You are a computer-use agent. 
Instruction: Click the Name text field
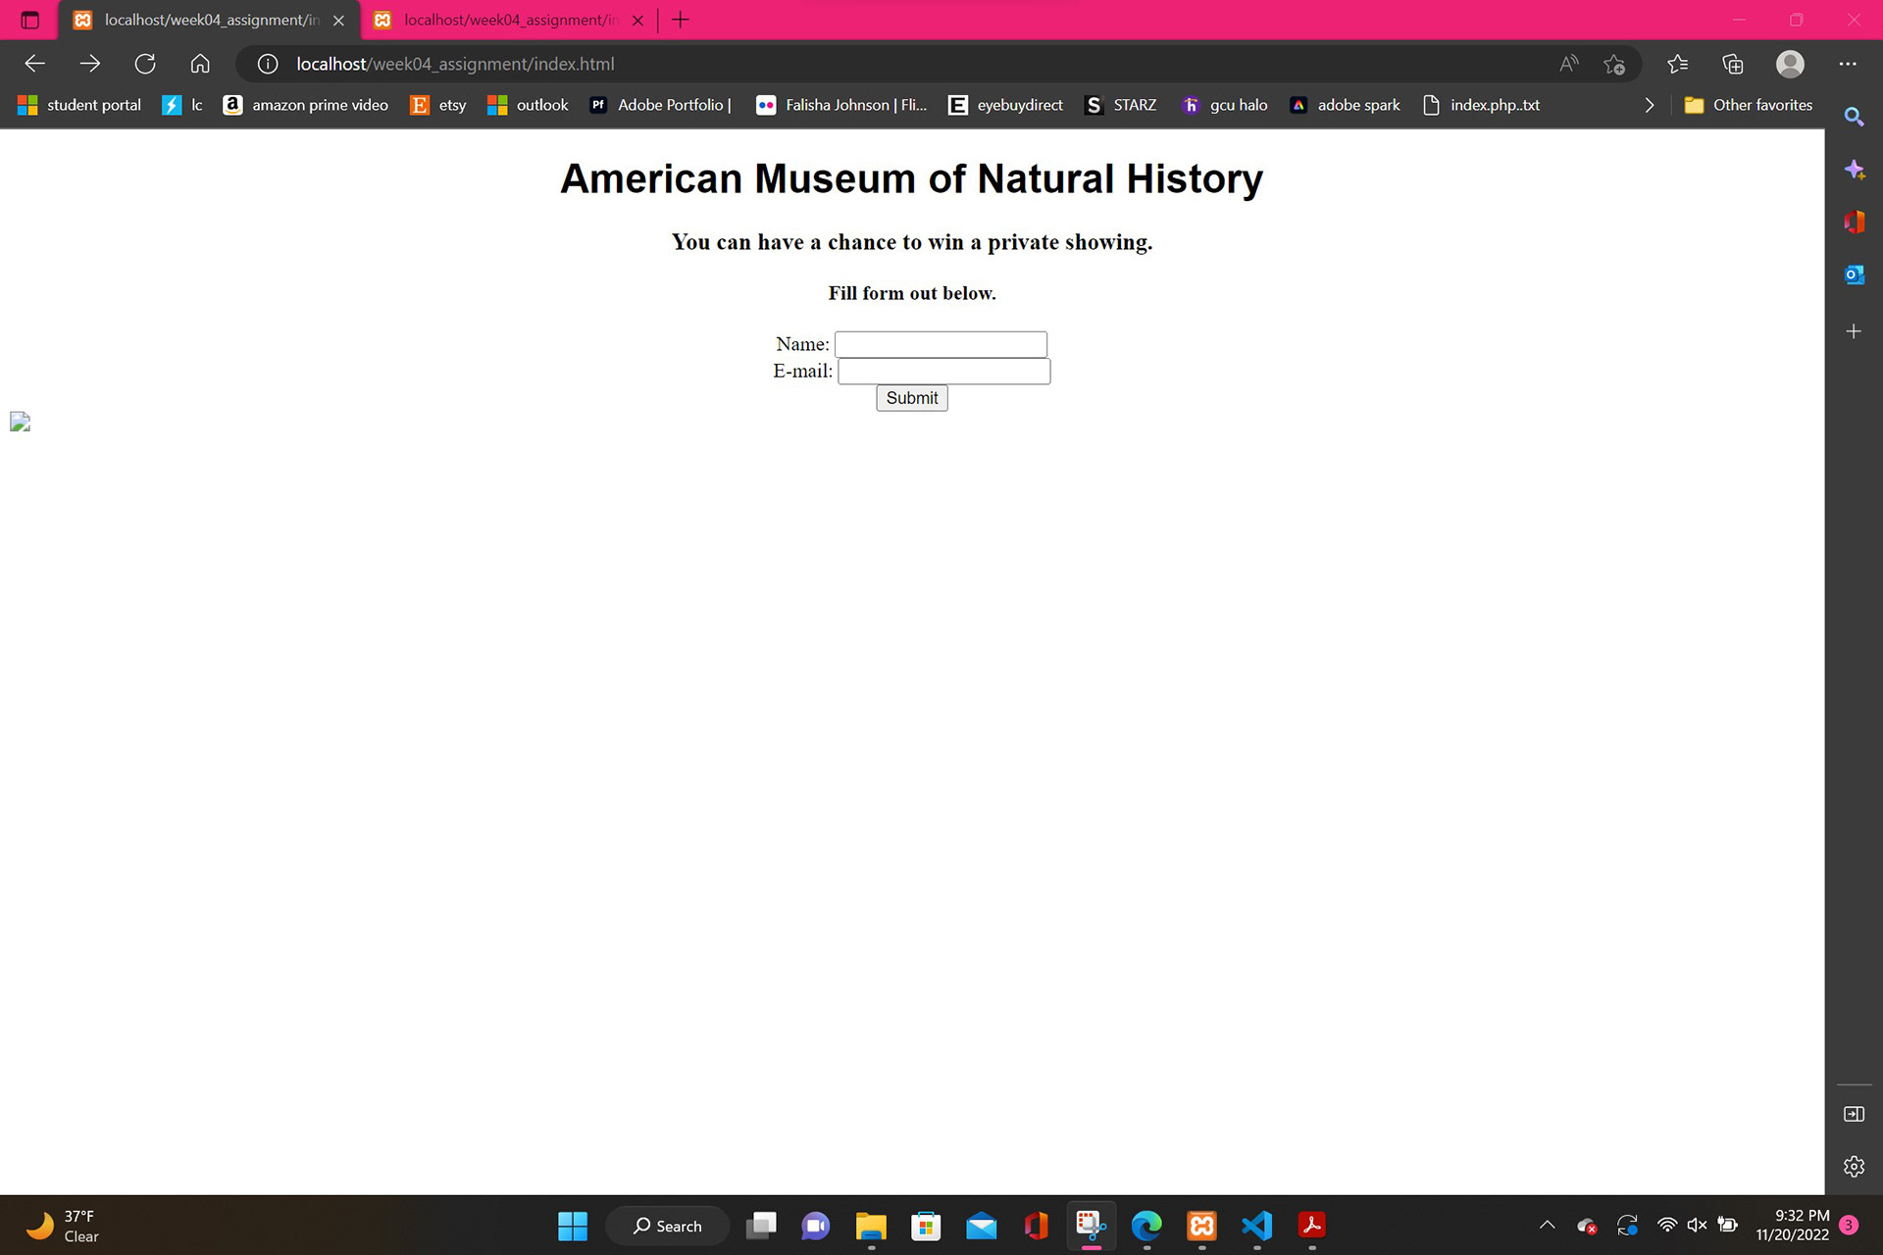coord(941,344)
